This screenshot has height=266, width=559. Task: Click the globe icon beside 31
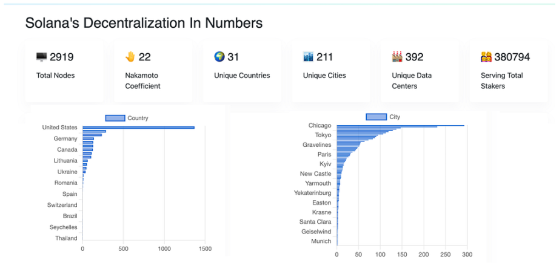[219, 57]
